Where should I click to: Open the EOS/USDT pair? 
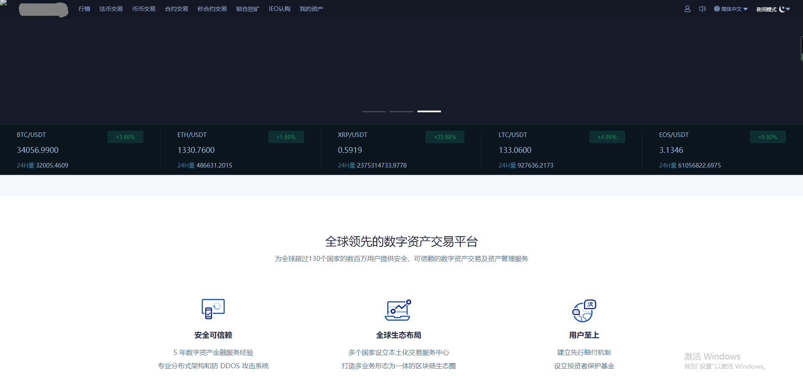click(x=674, y=135)
